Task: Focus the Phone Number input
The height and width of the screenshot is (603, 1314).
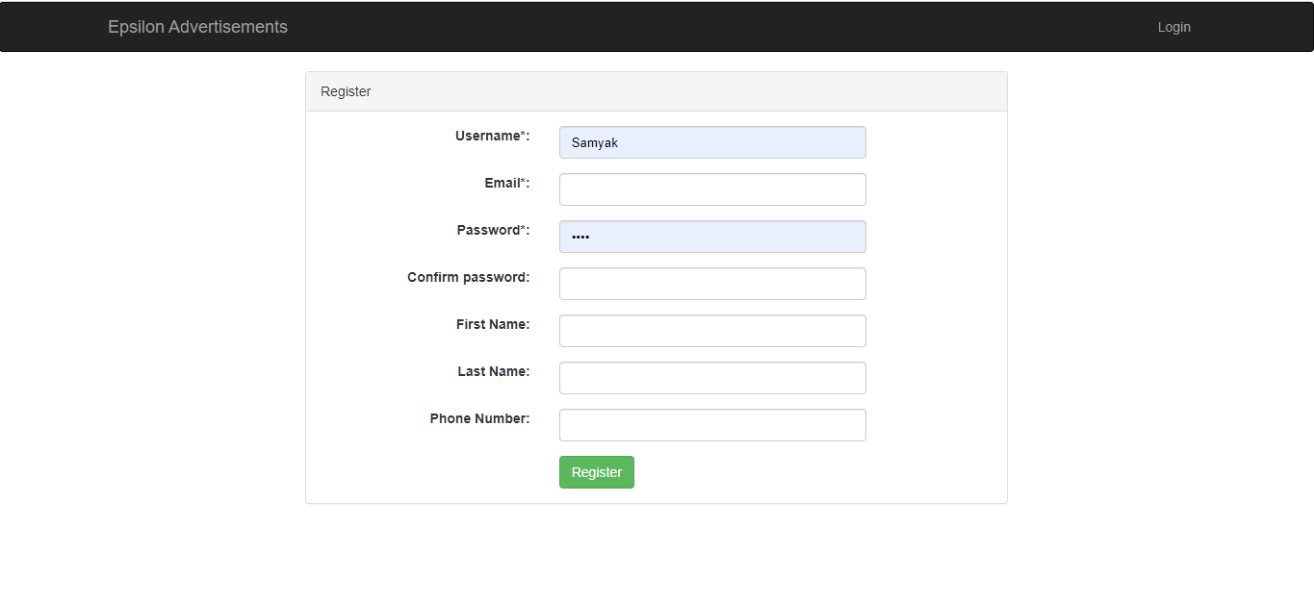Action: (x=712, y=425)
